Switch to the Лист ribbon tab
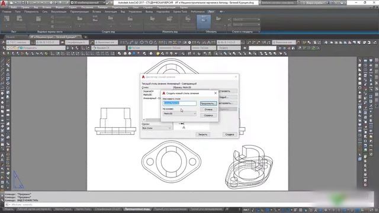 click(211, 12)
